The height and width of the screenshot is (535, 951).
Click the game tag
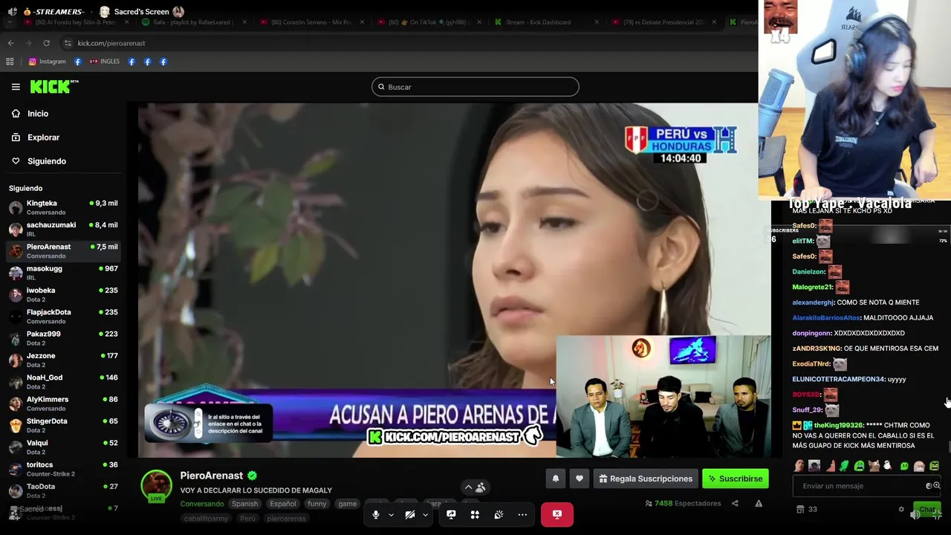click(348, 504)
